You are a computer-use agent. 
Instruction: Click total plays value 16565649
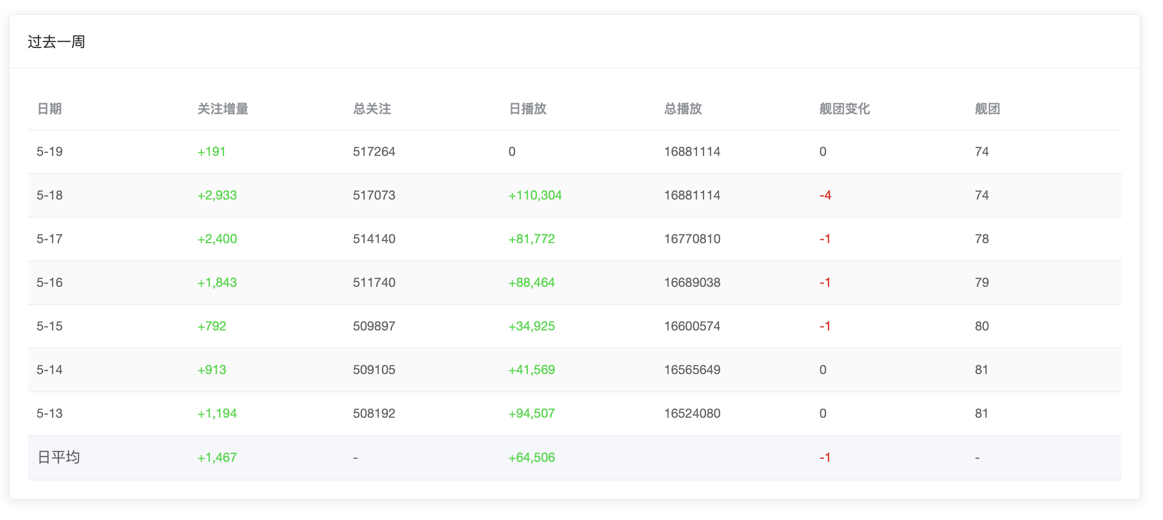pyautogui.click(x=692, y=370)
